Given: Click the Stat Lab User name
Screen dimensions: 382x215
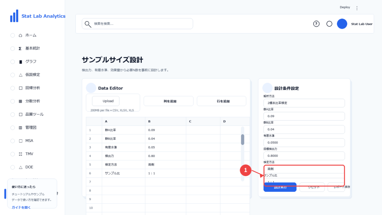Looking at the screenshot, I should pyautogui.click(x=361, y=24).
